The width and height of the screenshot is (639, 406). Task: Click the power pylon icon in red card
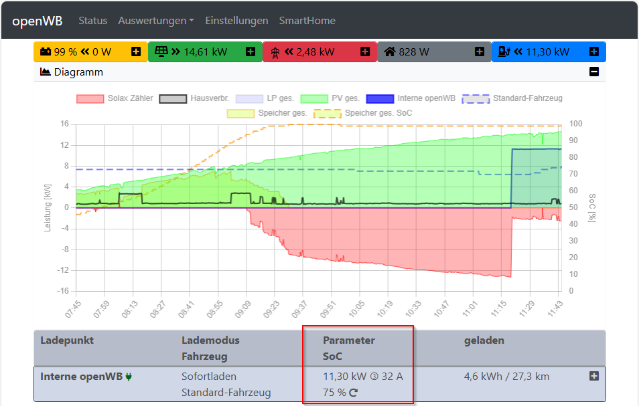point(275,52)
